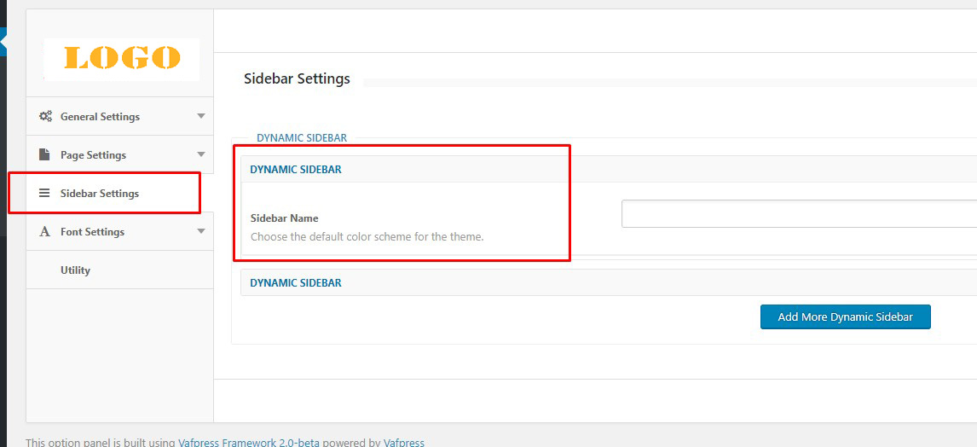The width and height of the screenshot is (977, 447).
Task: Open the Utility menu item
Action: [x=75, y=270]
